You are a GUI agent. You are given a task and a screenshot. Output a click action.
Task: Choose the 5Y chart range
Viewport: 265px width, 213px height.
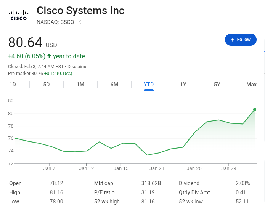pos(217,85)
